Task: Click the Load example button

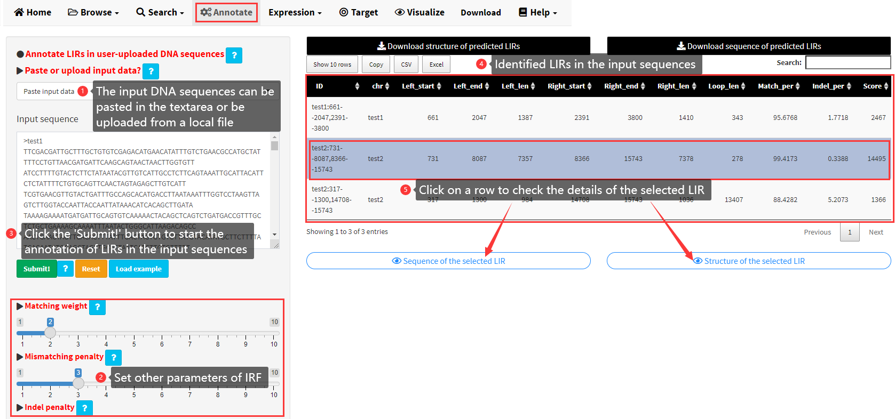Action: [x=139, y=269]
